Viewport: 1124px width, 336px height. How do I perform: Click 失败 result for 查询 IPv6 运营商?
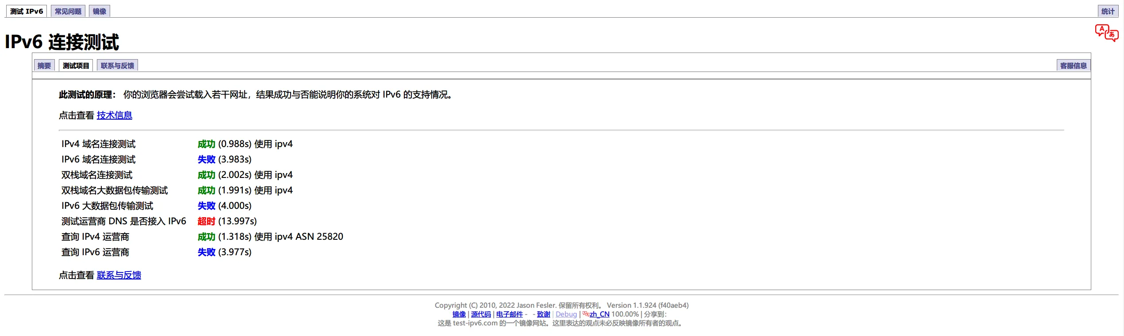pos(207,252)
